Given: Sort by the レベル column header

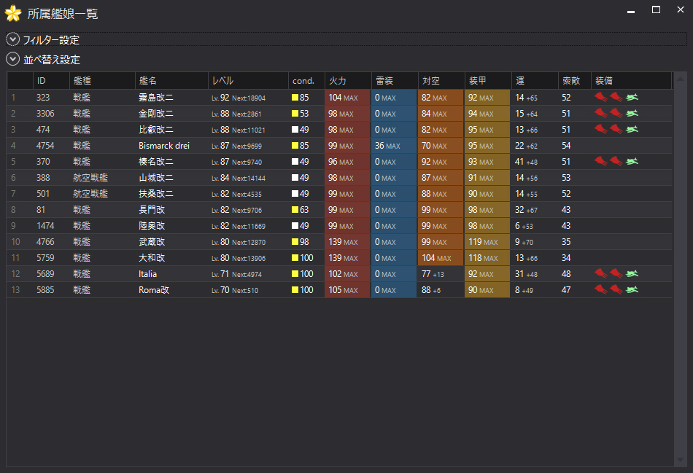Looking at the screenshot, I should (248, 81).
